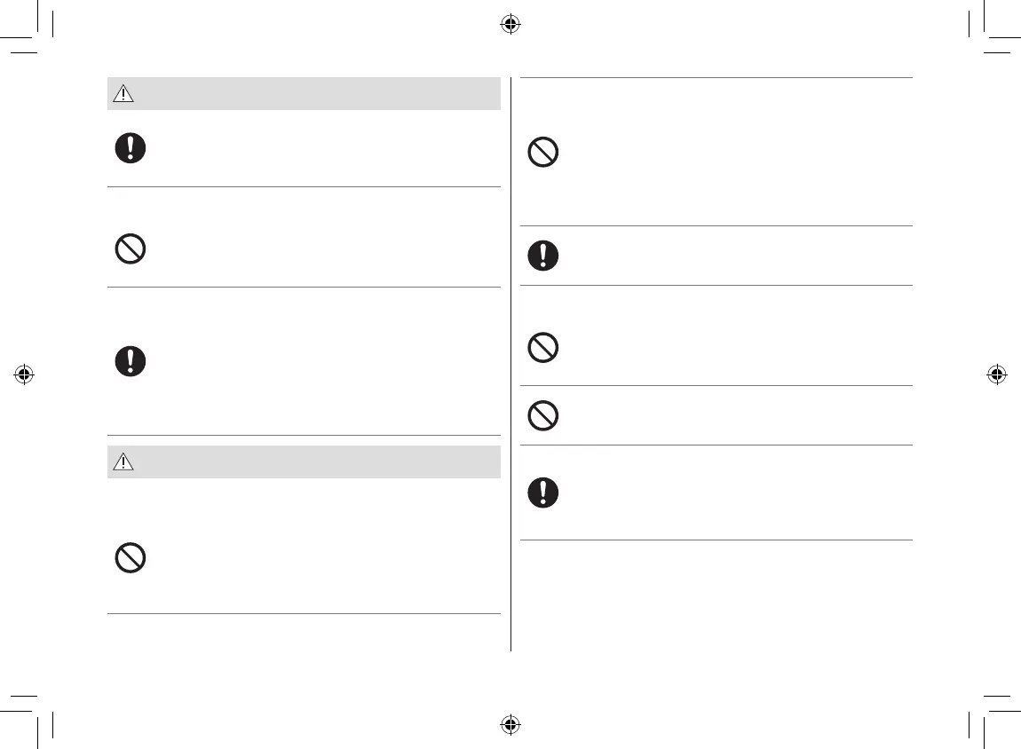Screen dimensions: 1021x749
Task: Click the warning triangle in the upper gray header
Action: [123, 94]
